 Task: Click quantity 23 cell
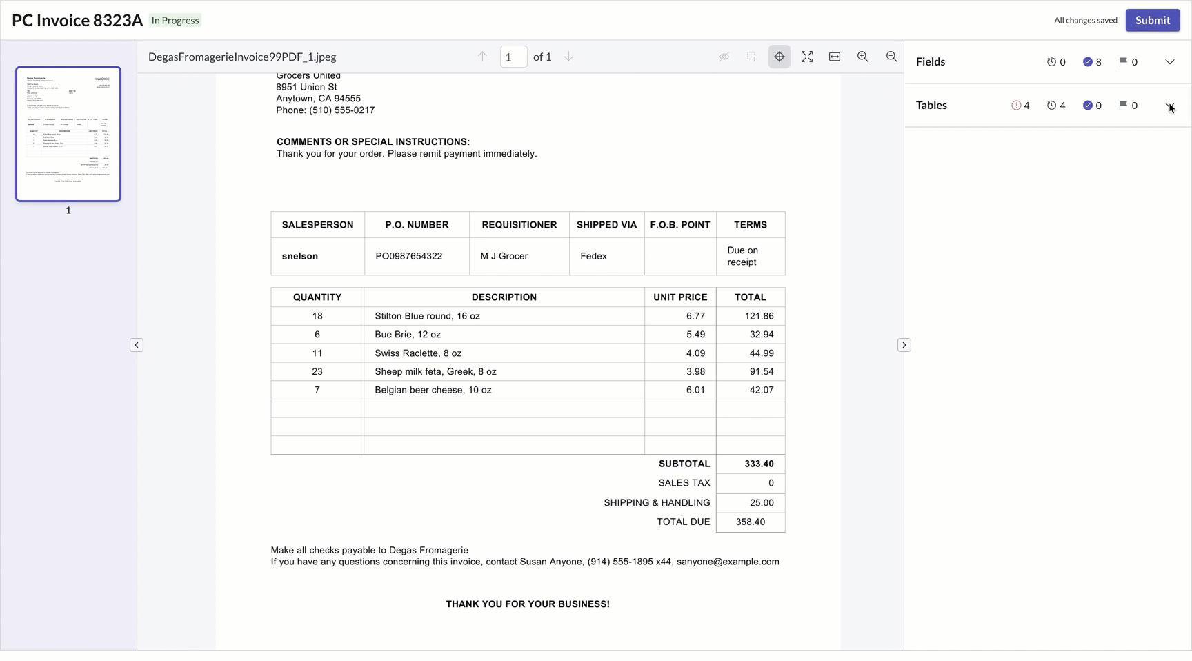tap(317, 371)
